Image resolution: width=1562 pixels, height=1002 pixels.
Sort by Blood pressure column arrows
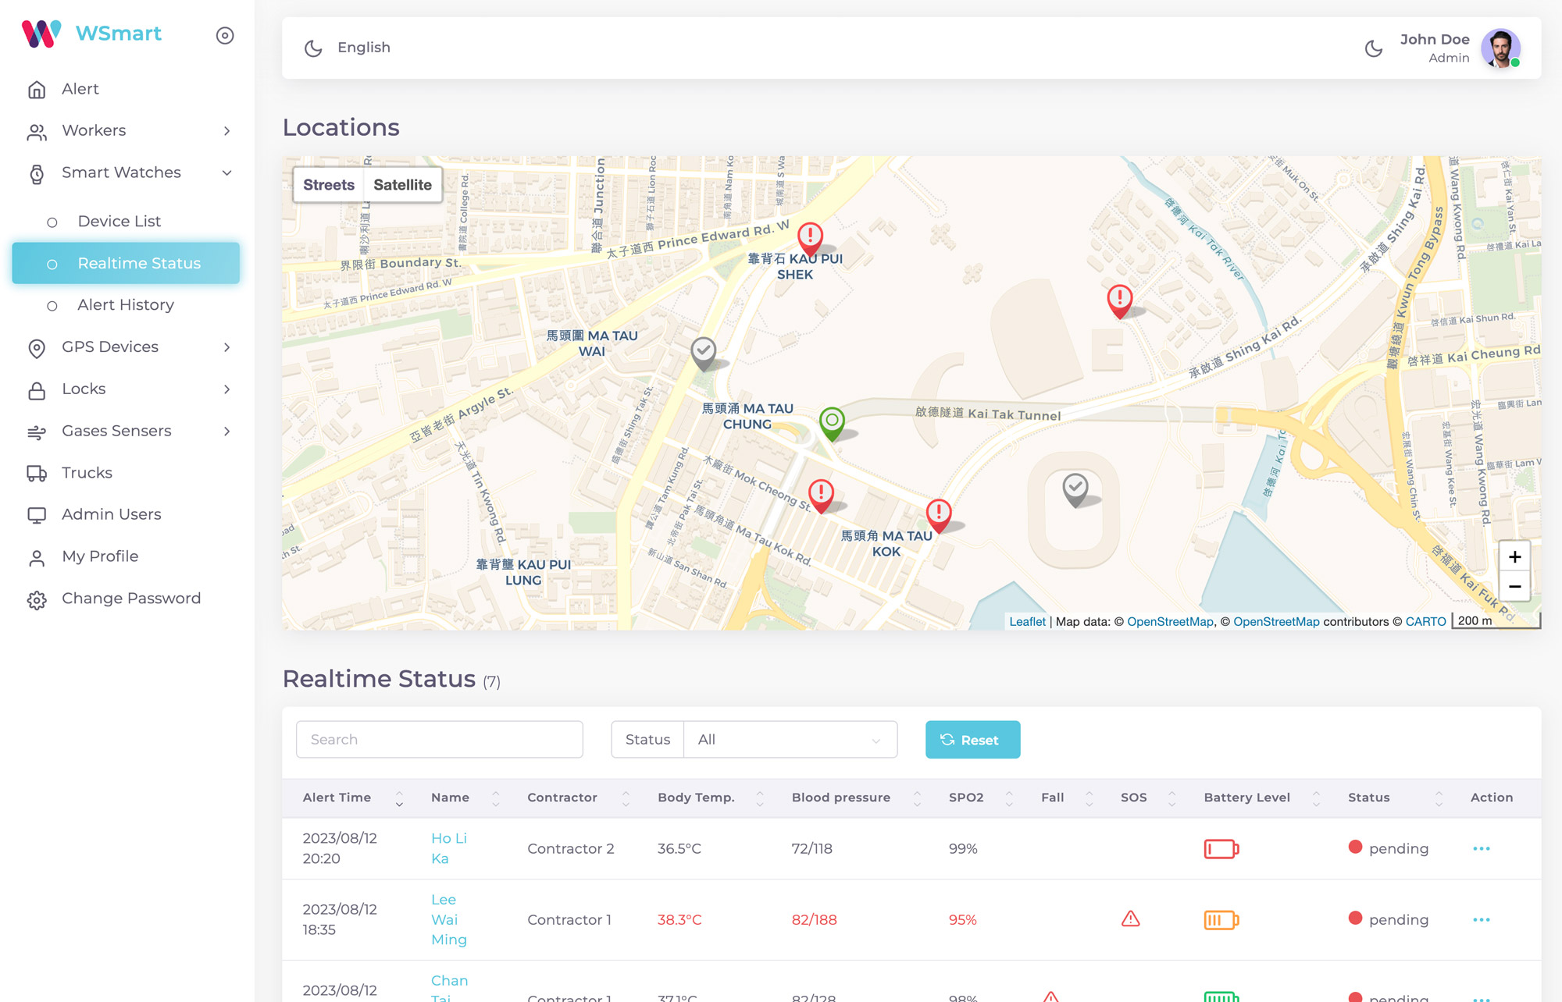tap(917, 798)
